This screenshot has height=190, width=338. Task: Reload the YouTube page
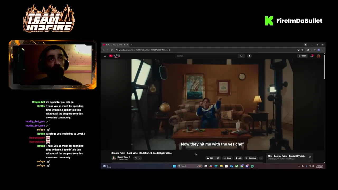(112, 50)
